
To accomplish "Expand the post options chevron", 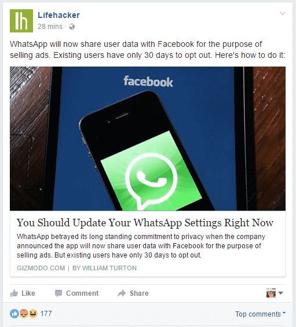I will [x=283, y=13].
